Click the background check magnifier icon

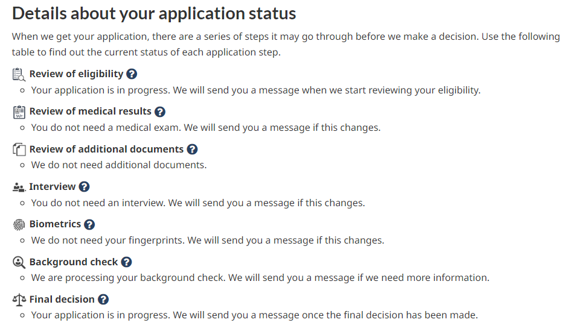[x=19, y=262]
